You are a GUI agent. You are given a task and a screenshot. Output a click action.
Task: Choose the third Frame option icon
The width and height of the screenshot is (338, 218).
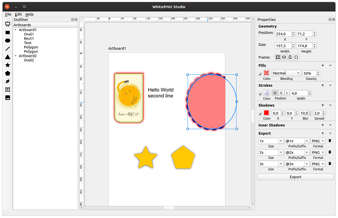pyautogui.click(x=290, y=57)
